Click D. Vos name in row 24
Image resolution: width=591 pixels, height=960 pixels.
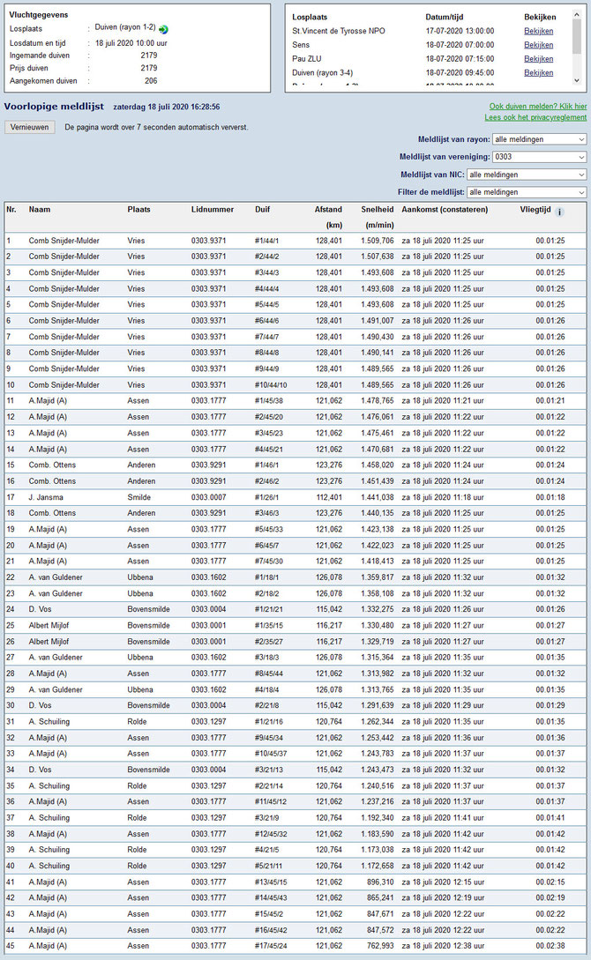click(41, 609)
